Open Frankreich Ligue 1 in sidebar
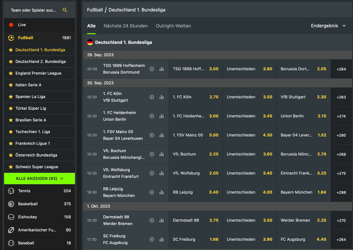The width and height of the screenshot is (353, 250). [40, 144]
